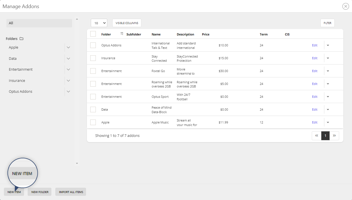Jump to last page via double-right chevron icon
The height and width of the screenshot is (200, 352).
point(334,135)
